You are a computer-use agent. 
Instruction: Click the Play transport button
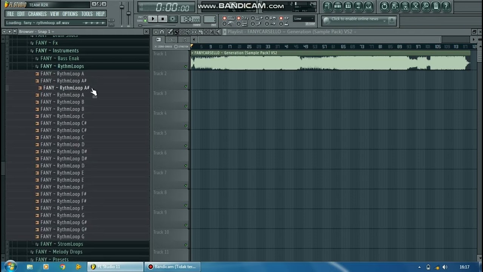[153, 19]
